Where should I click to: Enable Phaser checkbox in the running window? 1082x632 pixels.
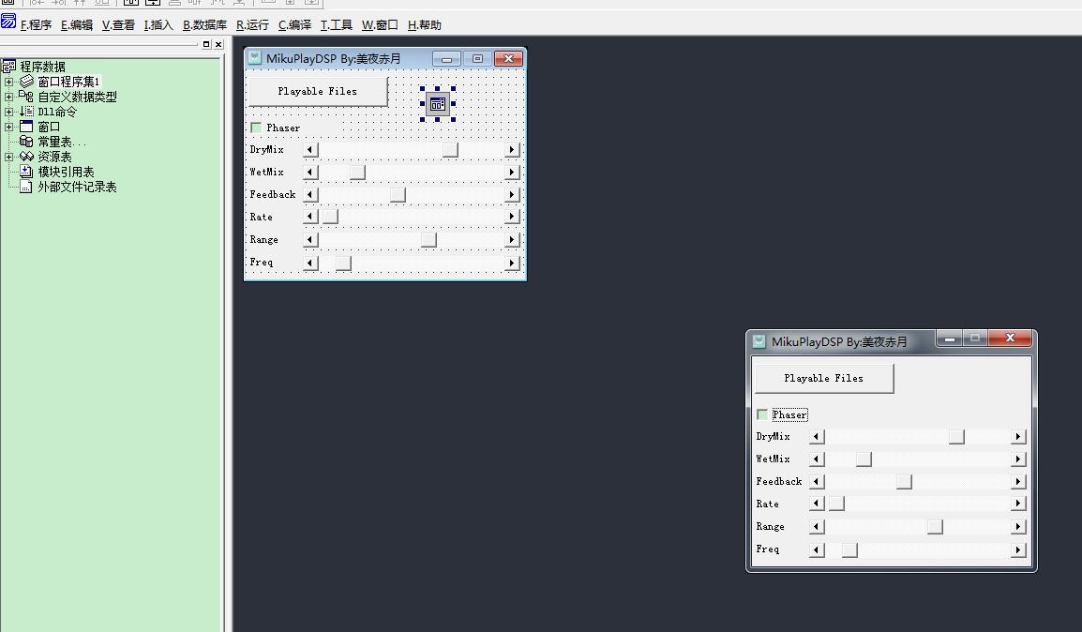[762, 414]
